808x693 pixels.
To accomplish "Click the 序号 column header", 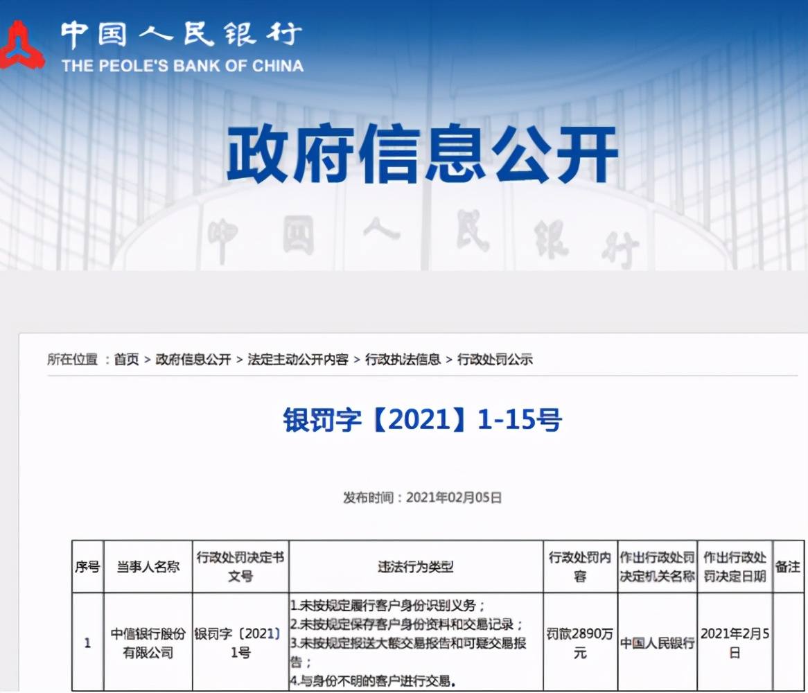I will [x=87, y=567].
